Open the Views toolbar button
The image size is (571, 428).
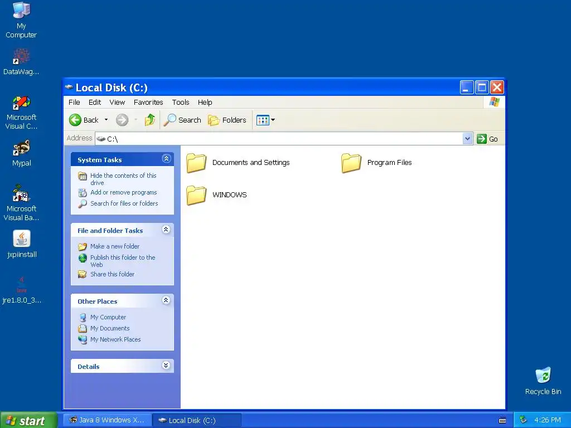coord(265,120)
